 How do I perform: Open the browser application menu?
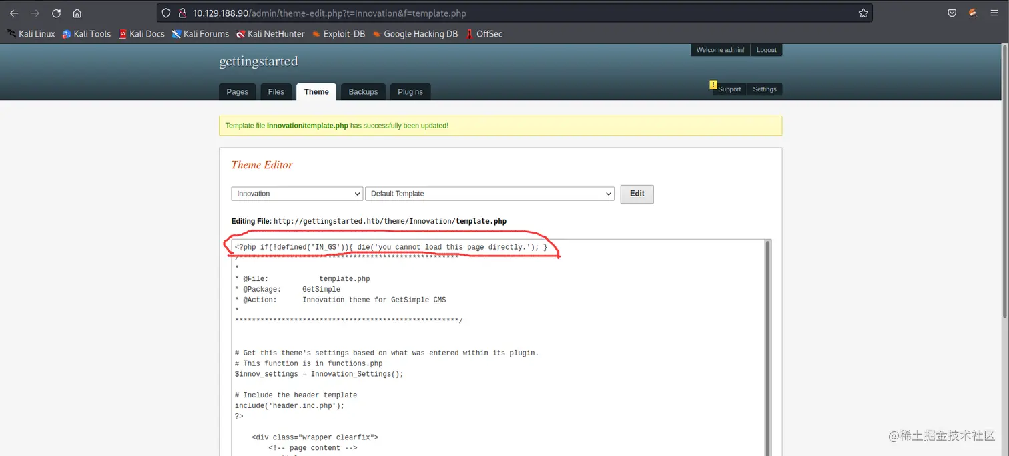pos(994,13)
